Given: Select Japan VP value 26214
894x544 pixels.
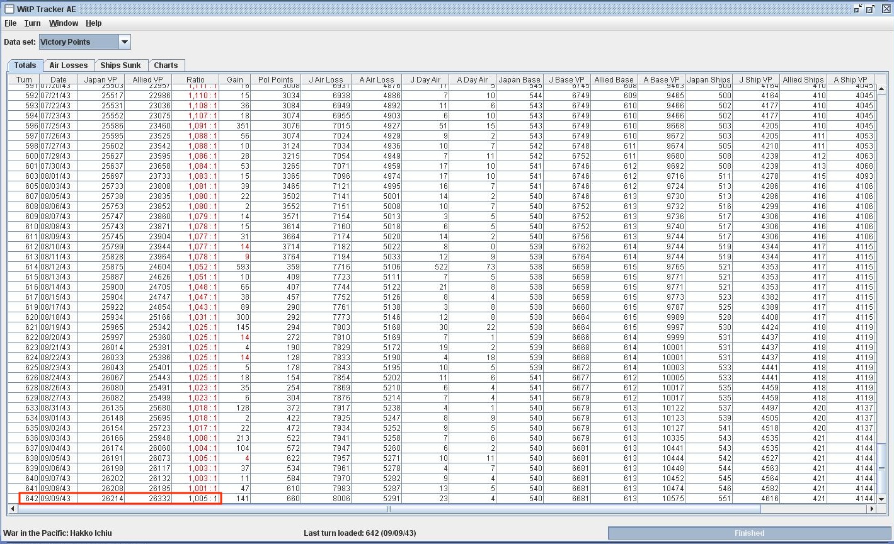Looking at the screenshot, I should coord(101,499).
